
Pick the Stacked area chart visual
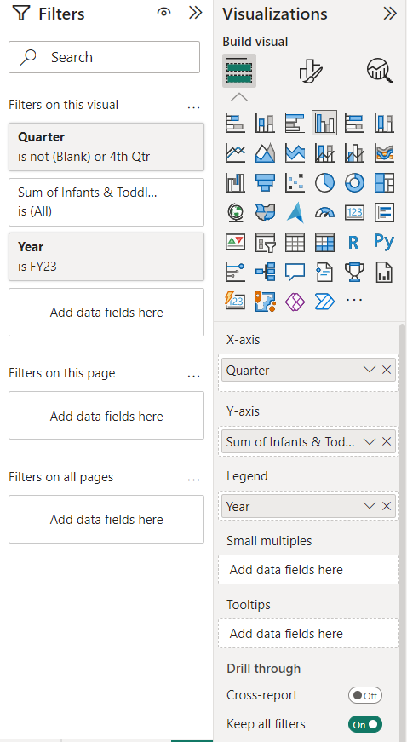point(295,152)
